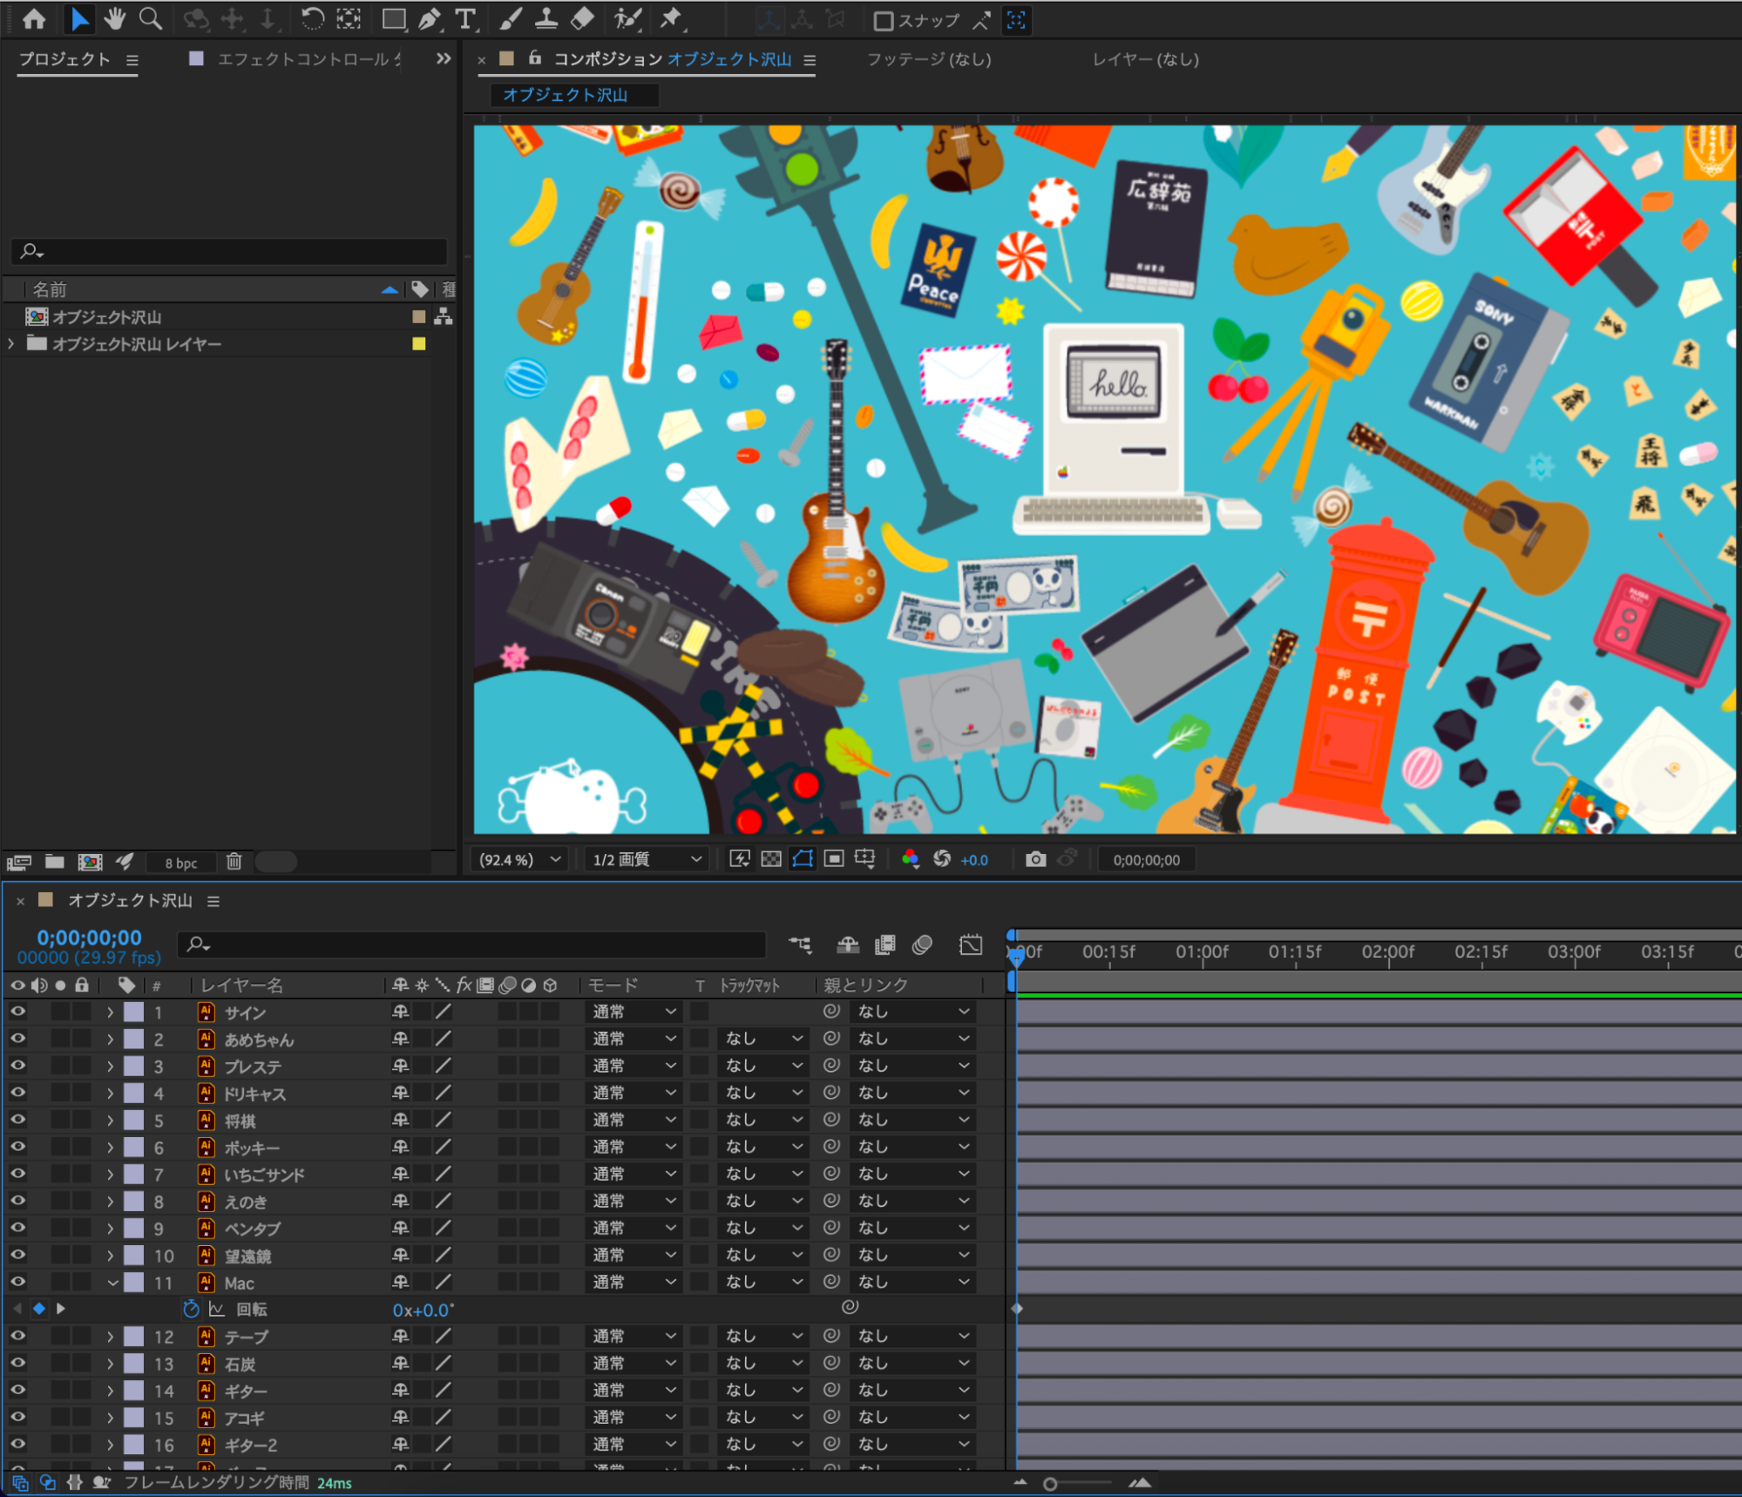
Task: Toggle visibility of プレステ layer
Action: coord(17,1066)
